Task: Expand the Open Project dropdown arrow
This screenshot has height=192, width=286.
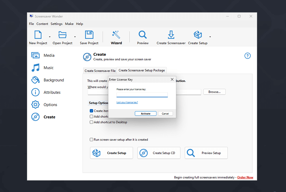Action: click(75, 37)
